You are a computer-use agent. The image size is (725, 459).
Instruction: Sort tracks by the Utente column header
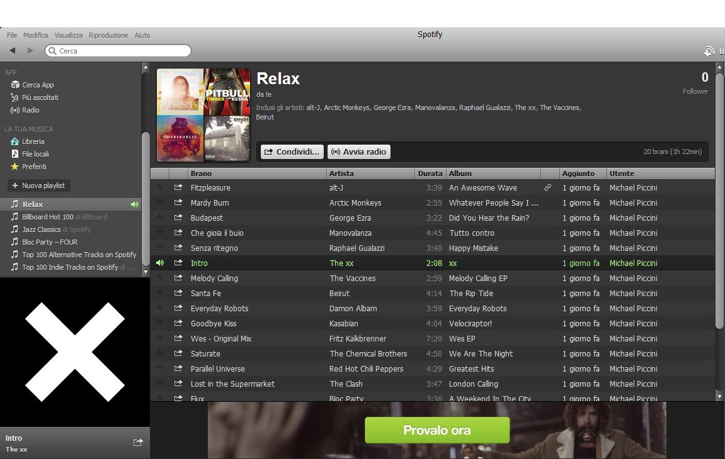click(660, 174)
